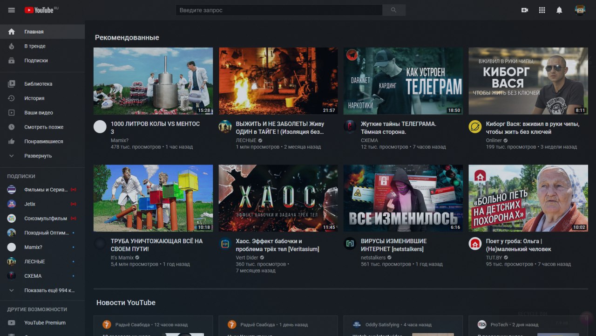596x336 pixels.
Task: Click Onliner channel avatar icon
Action: [x=475, y=126]
